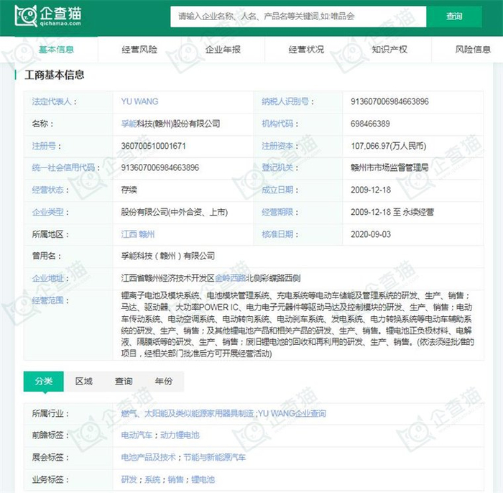Click the 系统 business tag
This screenshot has width=503, height=493.
click(x=152, y=479)
